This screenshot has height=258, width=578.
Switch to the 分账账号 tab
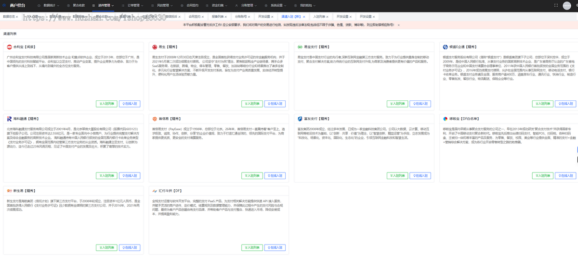(x=240, y=16)
